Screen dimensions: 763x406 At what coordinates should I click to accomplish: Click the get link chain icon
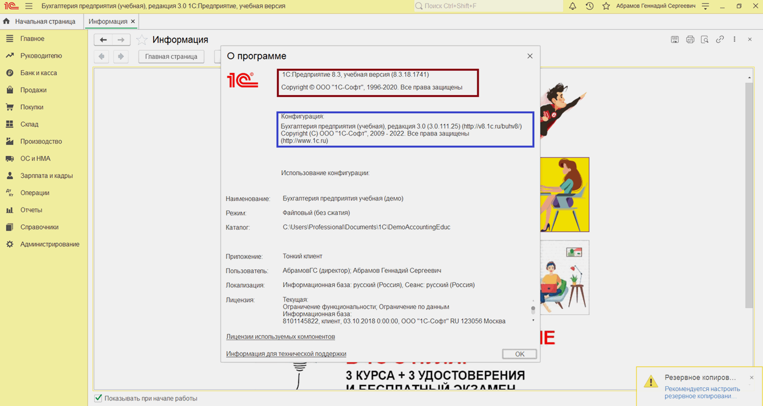[720, 40]
